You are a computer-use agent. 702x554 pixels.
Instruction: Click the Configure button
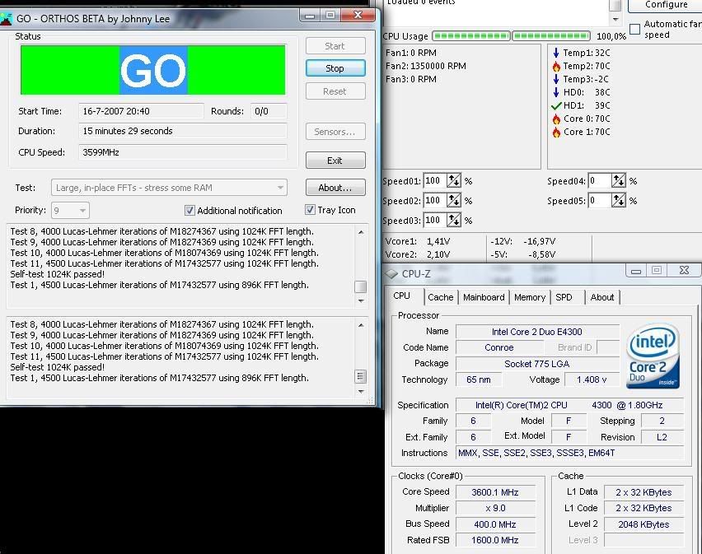pyautogui.click(x=666, y=5)
